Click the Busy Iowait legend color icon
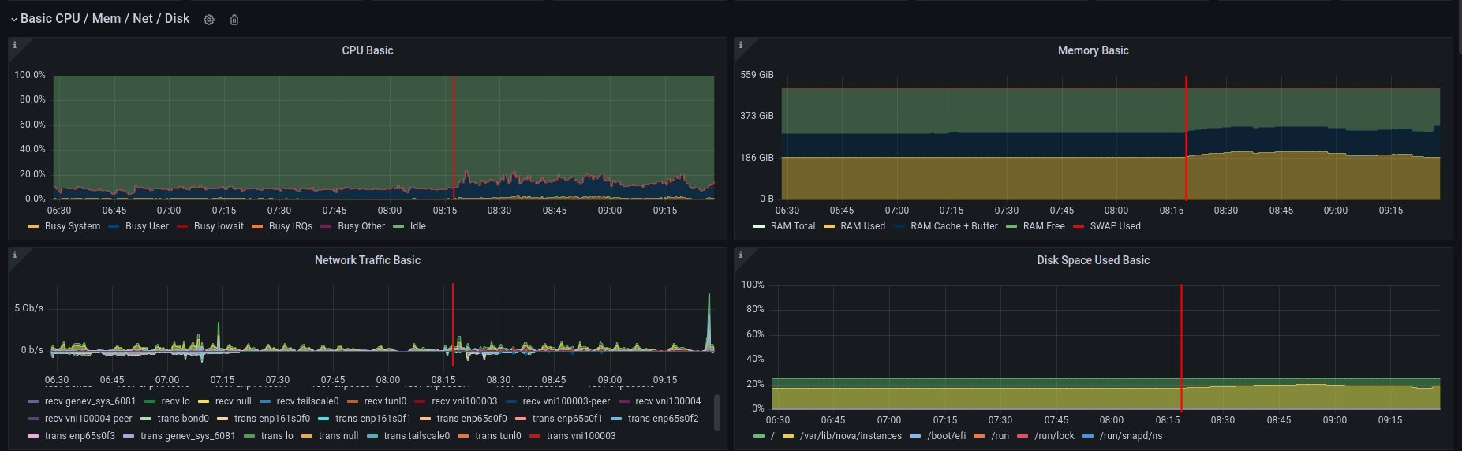This screenshot has width=1462, height=451. click(182, 226)
